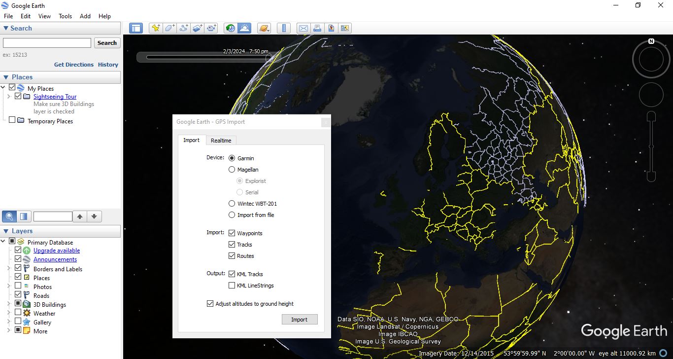Click the Add Path toolbar icon
Image resolution: width=673 pixels, height=359 pixels.
click(x=184, y=28)
